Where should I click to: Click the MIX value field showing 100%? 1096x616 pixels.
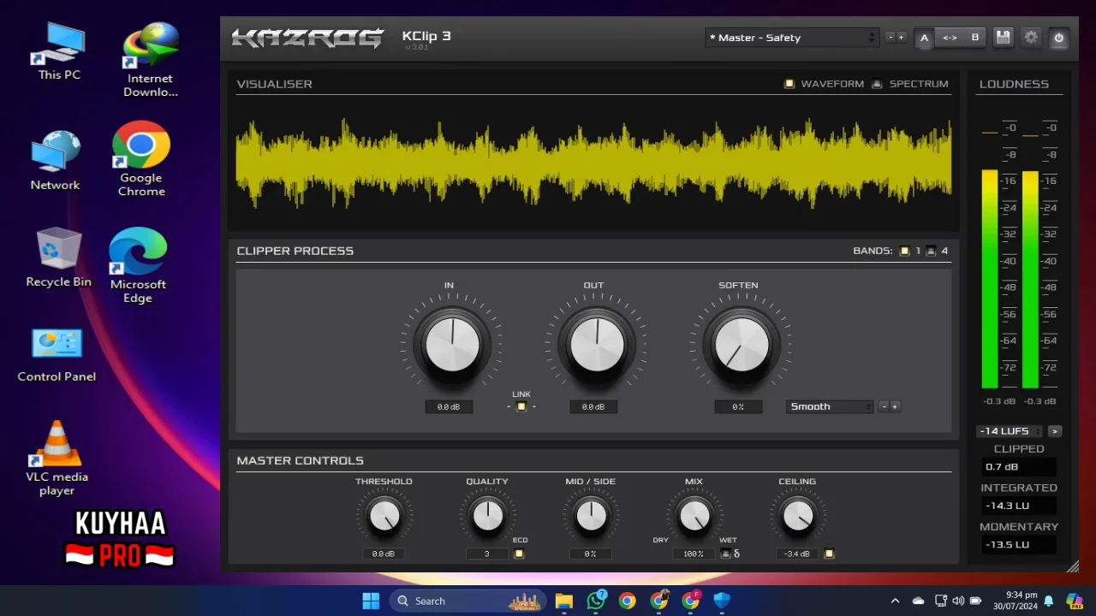point(694,554)
